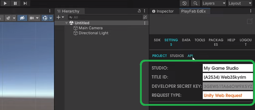The height and width of the screenshot is (110, 255).
Task: Click the PlayFab pop-out edit icon
Action: 249,21
